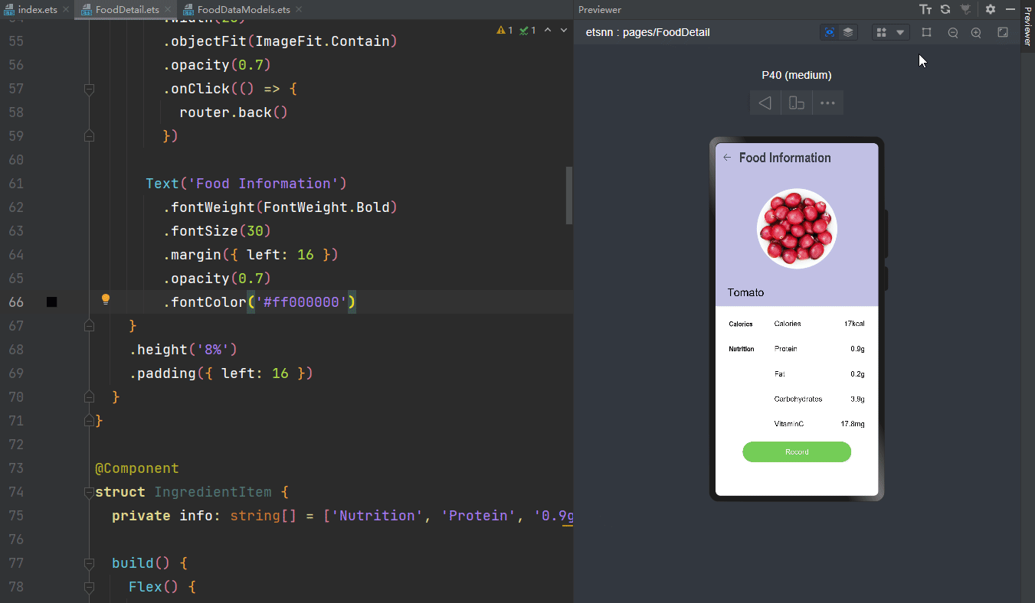Toggle fold marker at line 70
Viewport: 1035px width, 603px height.
pos(89,397)
